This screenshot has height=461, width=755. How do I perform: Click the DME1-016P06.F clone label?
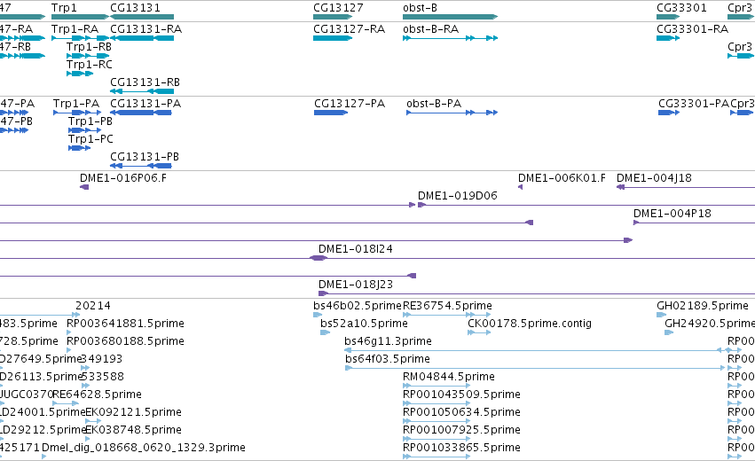pyautogui.click(x=123, y=178)
